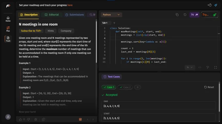Click the 'Example 1' heading

point(24,63)
